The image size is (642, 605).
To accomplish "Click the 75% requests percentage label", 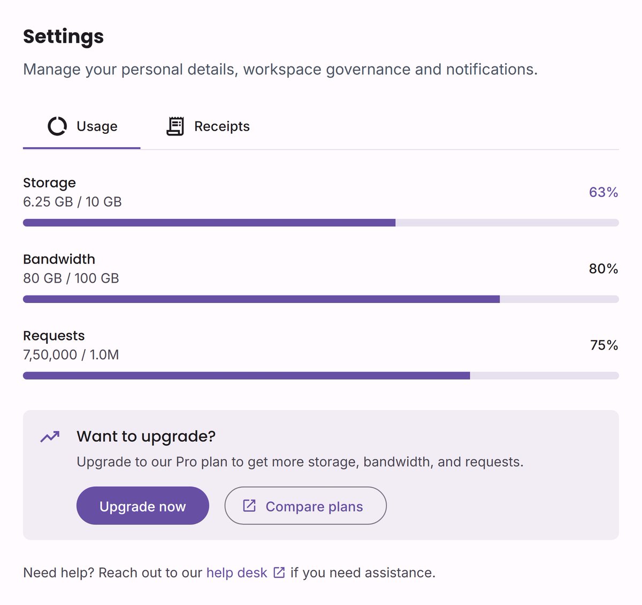I will point(604,345).
